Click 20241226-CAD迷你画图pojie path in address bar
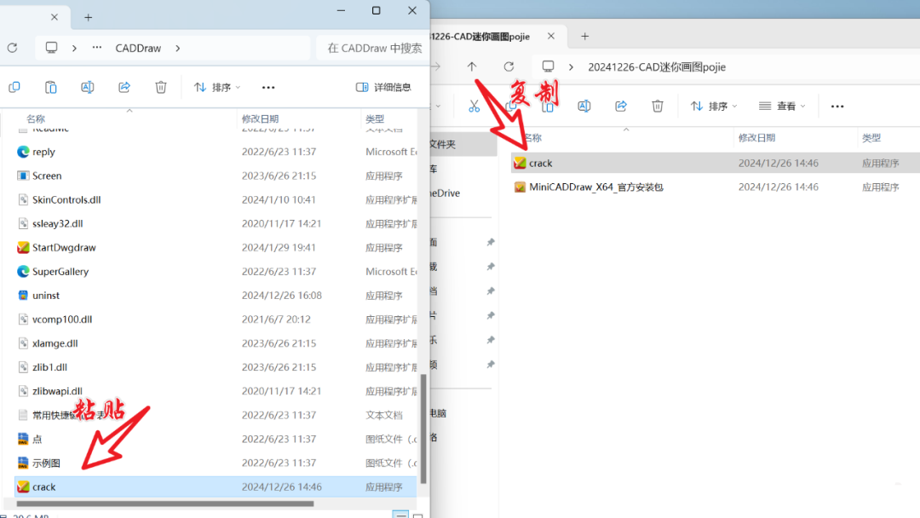This screenshot has width=920, height=518. (x=657, y=66)
